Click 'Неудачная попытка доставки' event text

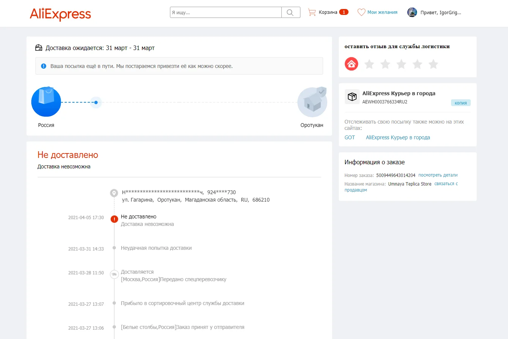[x=156, y=248]
